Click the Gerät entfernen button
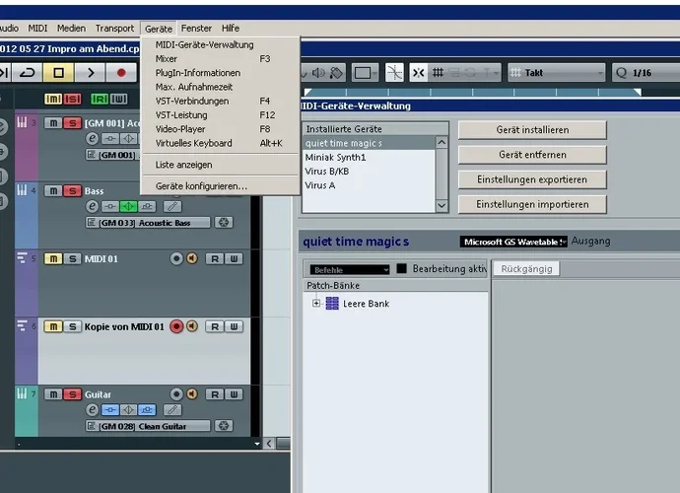The height and width of the screenshot is (493, 680). pos(532,155)
